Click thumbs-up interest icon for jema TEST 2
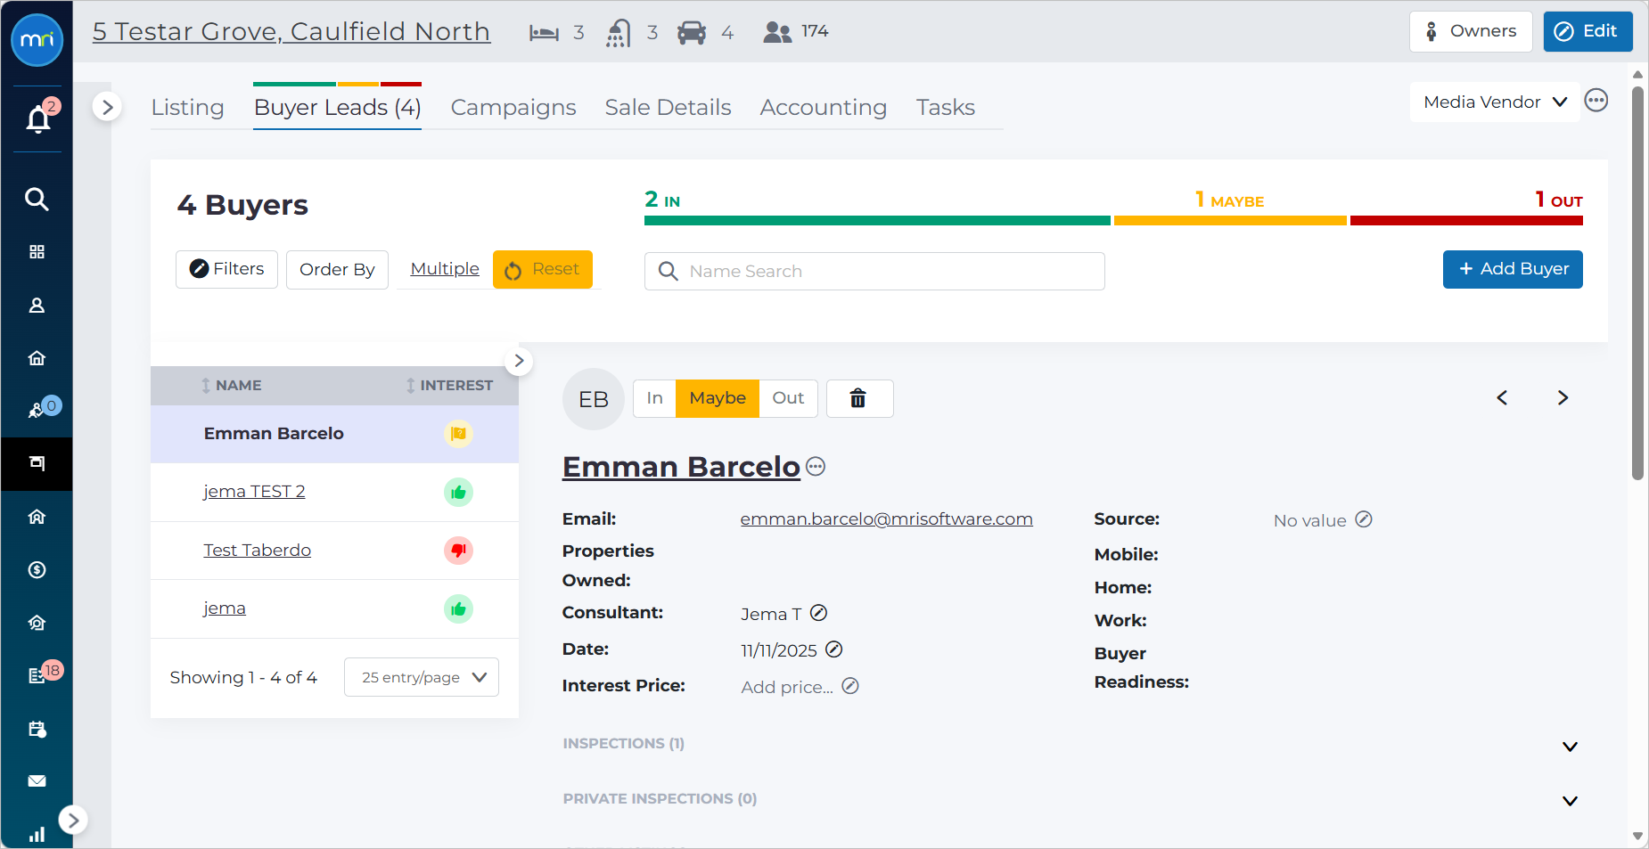 point(458,492)
